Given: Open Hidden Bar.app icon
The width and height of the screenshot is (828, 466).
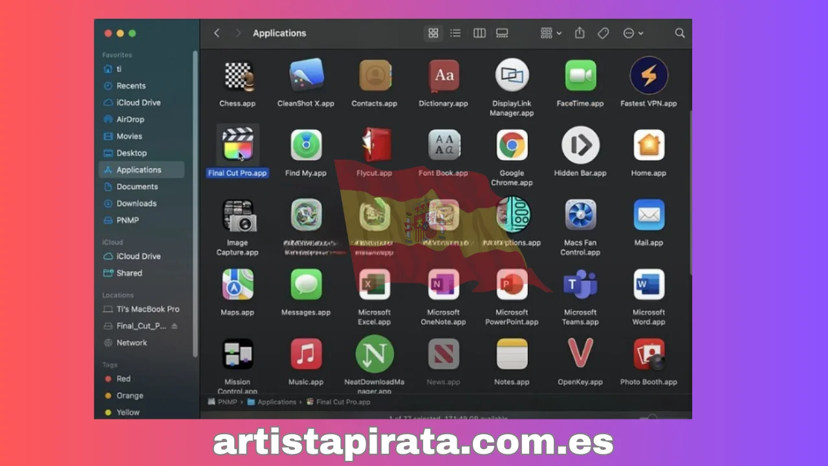Looking at the screenshot, I should (580, 145).
